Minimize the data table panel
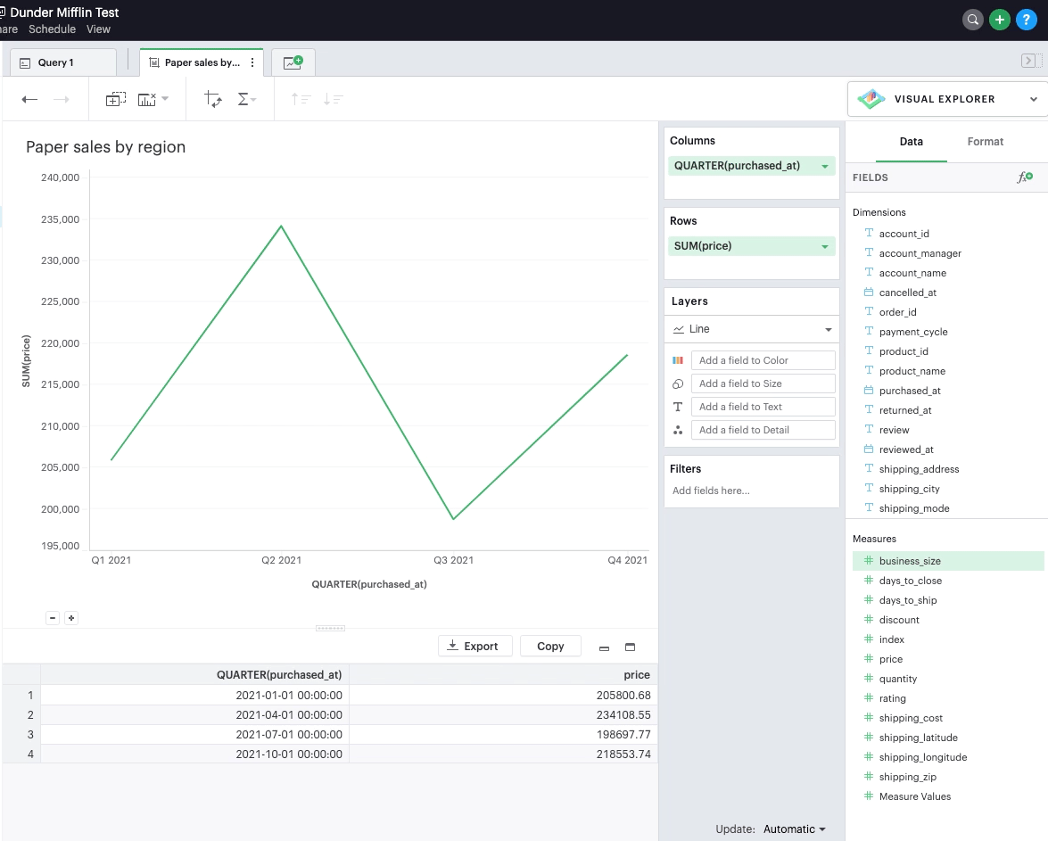 604,647
